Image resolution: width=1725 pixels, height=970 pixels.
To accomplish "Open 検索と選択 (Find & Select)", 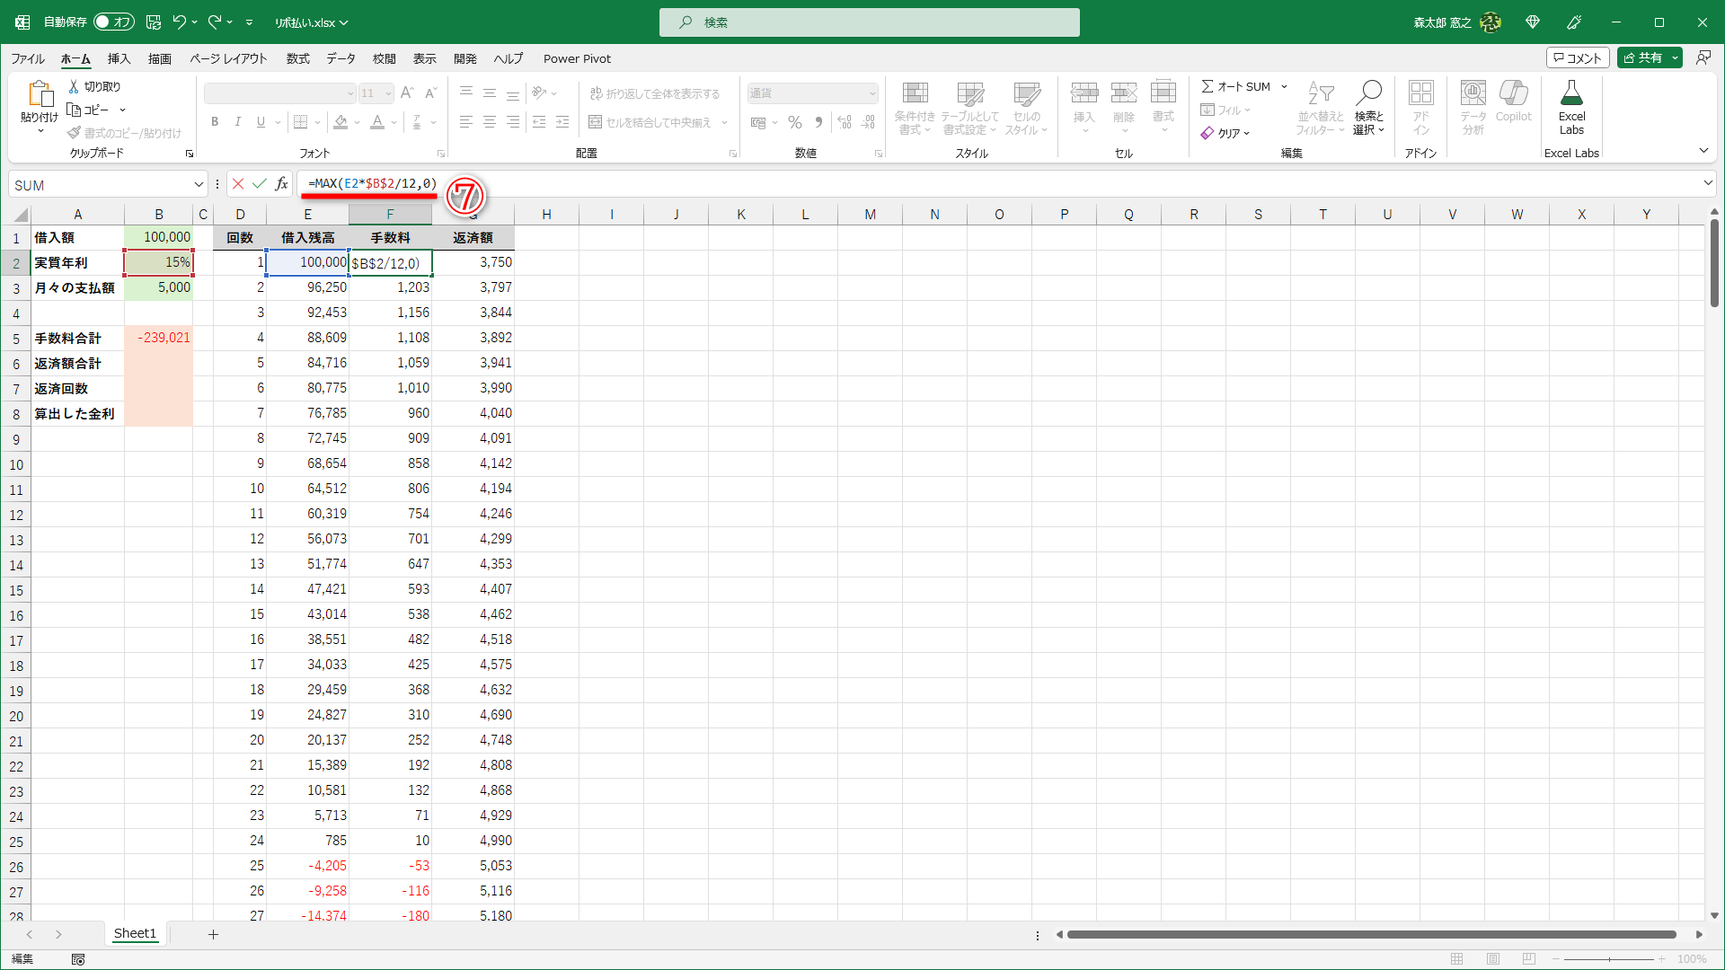I will point(1368,108).
